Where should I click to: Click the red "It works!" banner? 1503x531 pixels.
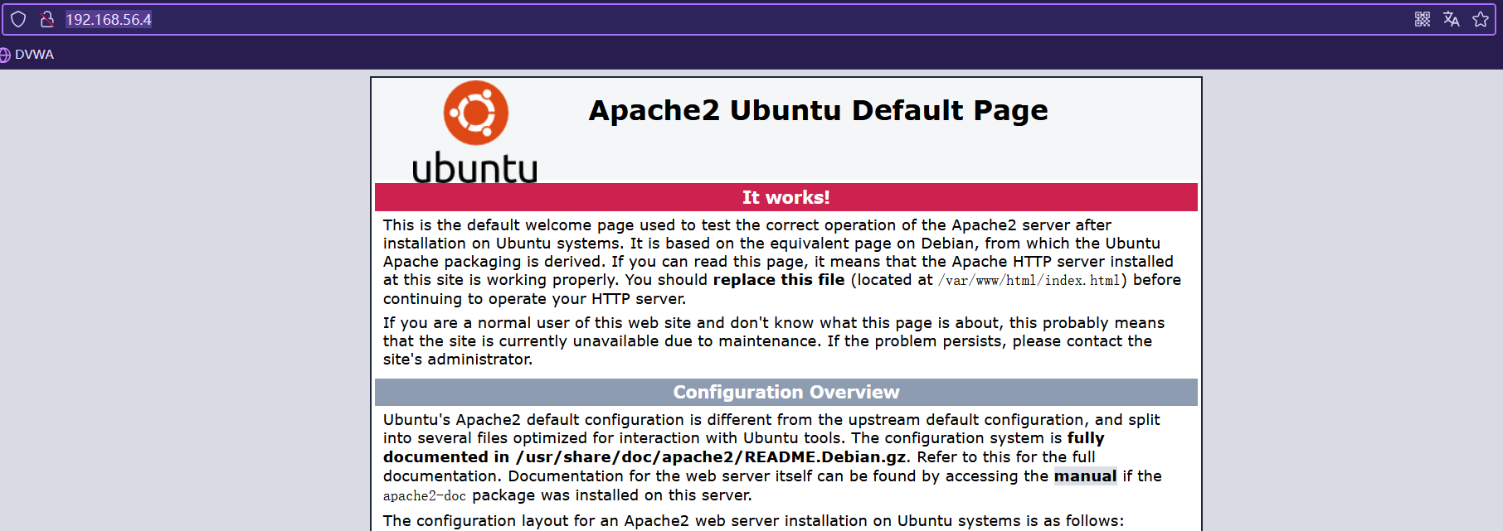pyautogui.click(x=786, y=197)
